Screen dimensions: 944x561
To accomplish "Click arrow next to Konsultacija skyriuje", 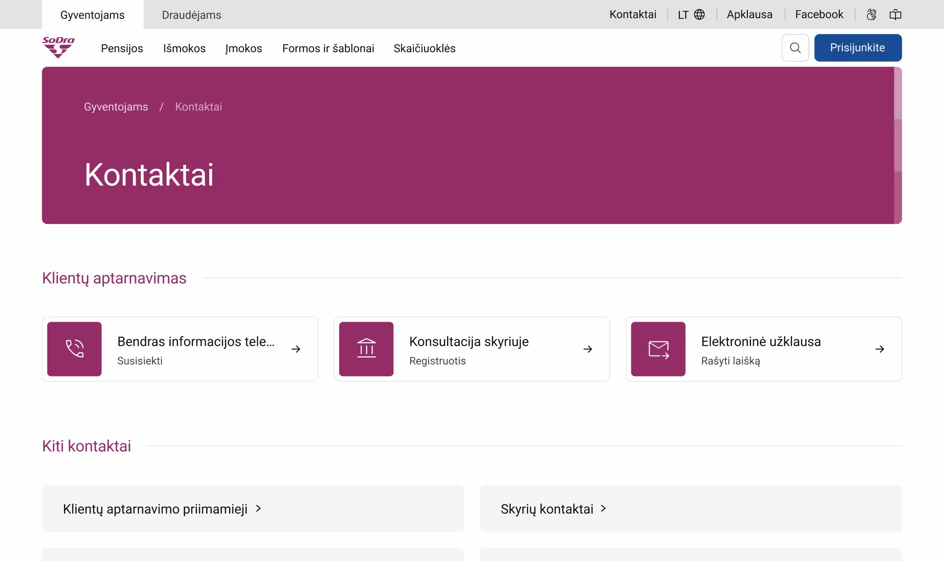I will [x=588, y=349].
